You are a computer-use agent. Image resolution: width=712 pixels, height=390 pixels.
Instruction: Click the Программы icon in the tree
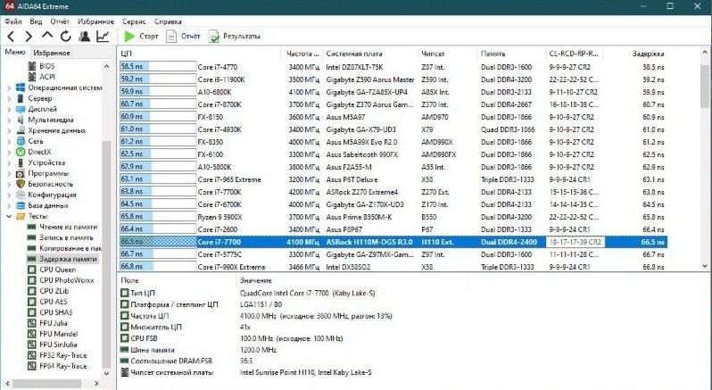coord(20,173)
